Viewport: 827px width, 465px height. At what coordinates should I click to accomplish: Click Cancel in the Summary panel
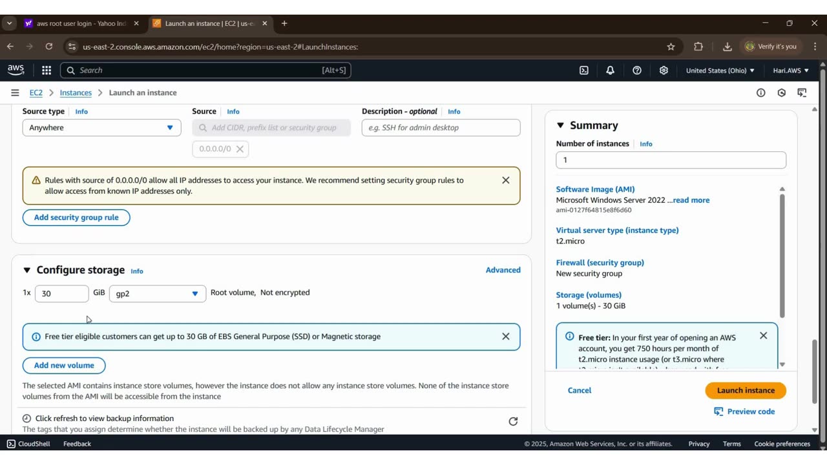click(x=580, y=391)
